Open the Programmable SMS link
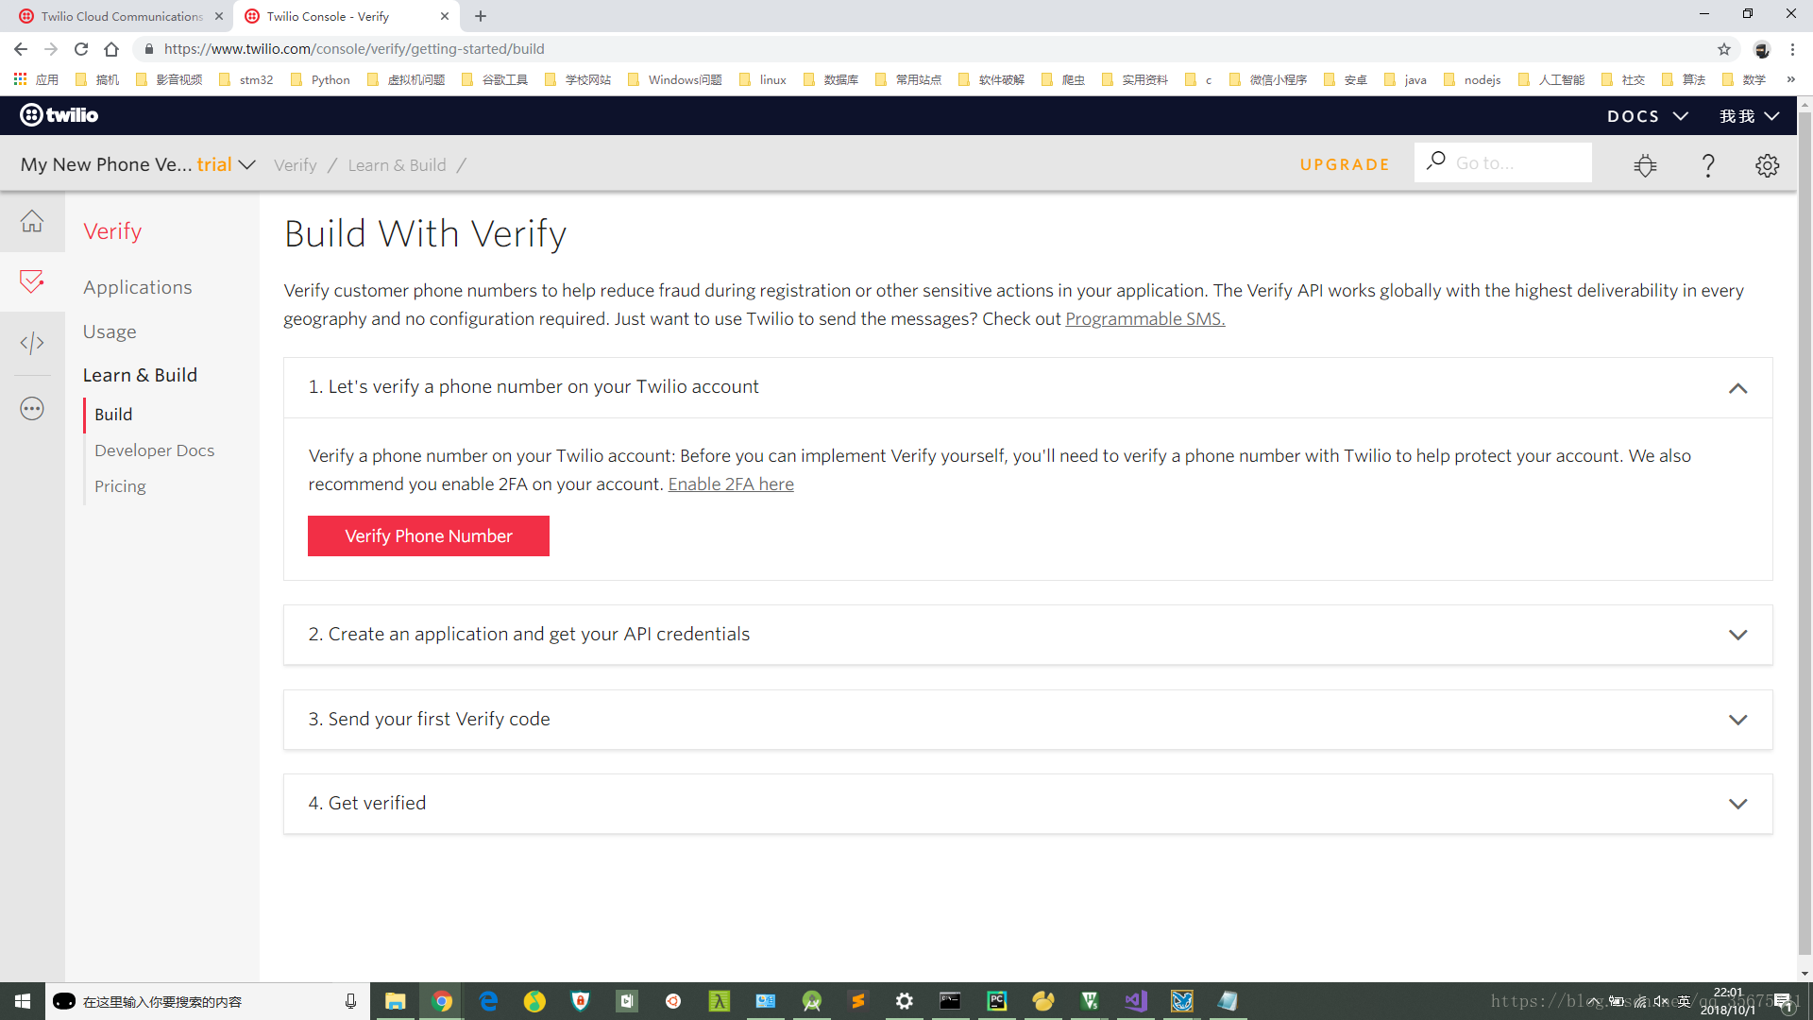Viewport: 1813px width, 1020px height. [1144, 319]
